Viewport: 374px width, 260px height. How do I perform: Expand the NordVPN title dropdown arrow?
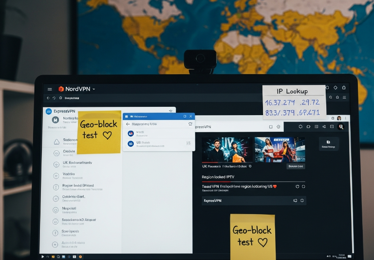tap(93, 89)
